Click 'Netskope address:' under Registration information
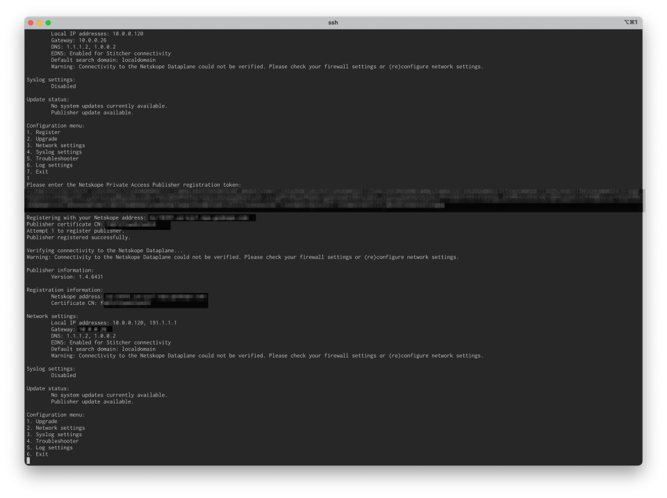 77,297
